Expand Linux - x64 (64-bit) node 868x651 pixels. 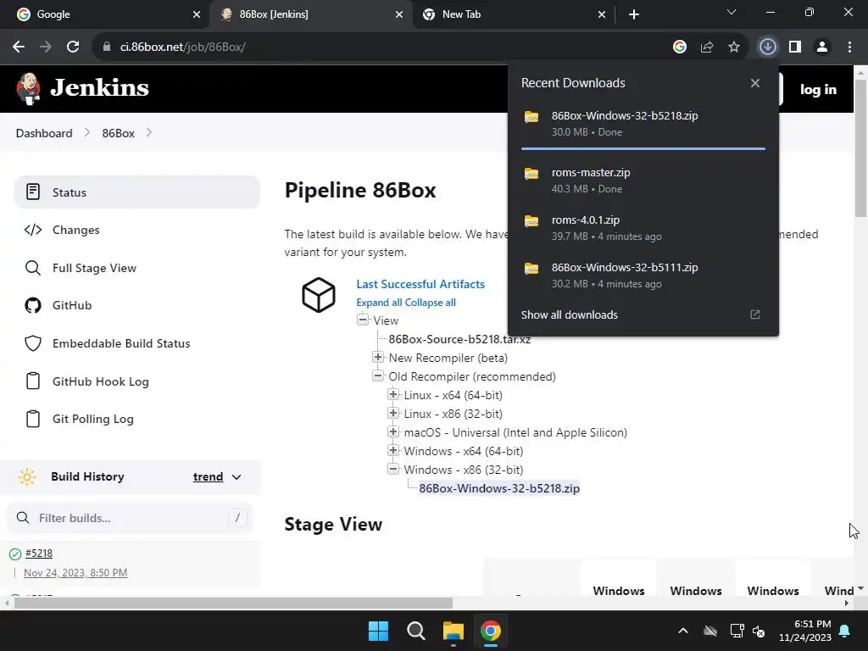pyautogui.click(x=393, y=394)
